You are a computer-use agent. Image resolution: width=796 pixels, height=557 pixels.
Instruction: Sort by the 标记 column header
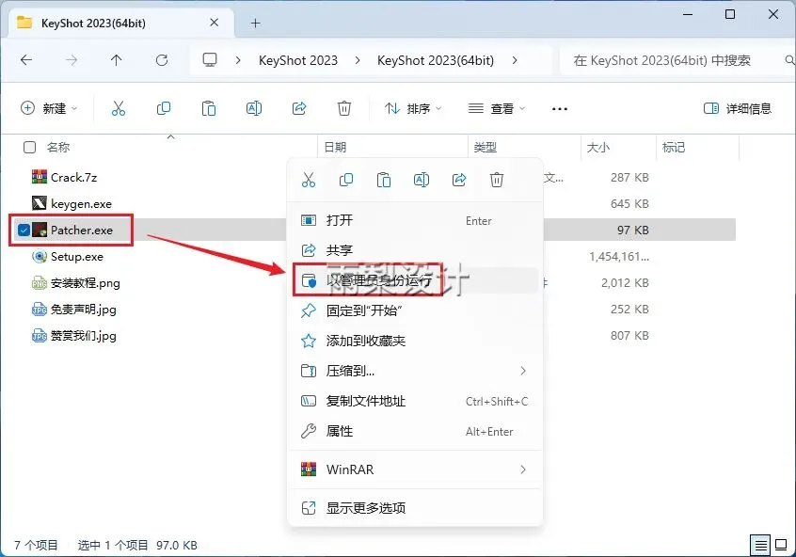[x=674, y=147]
